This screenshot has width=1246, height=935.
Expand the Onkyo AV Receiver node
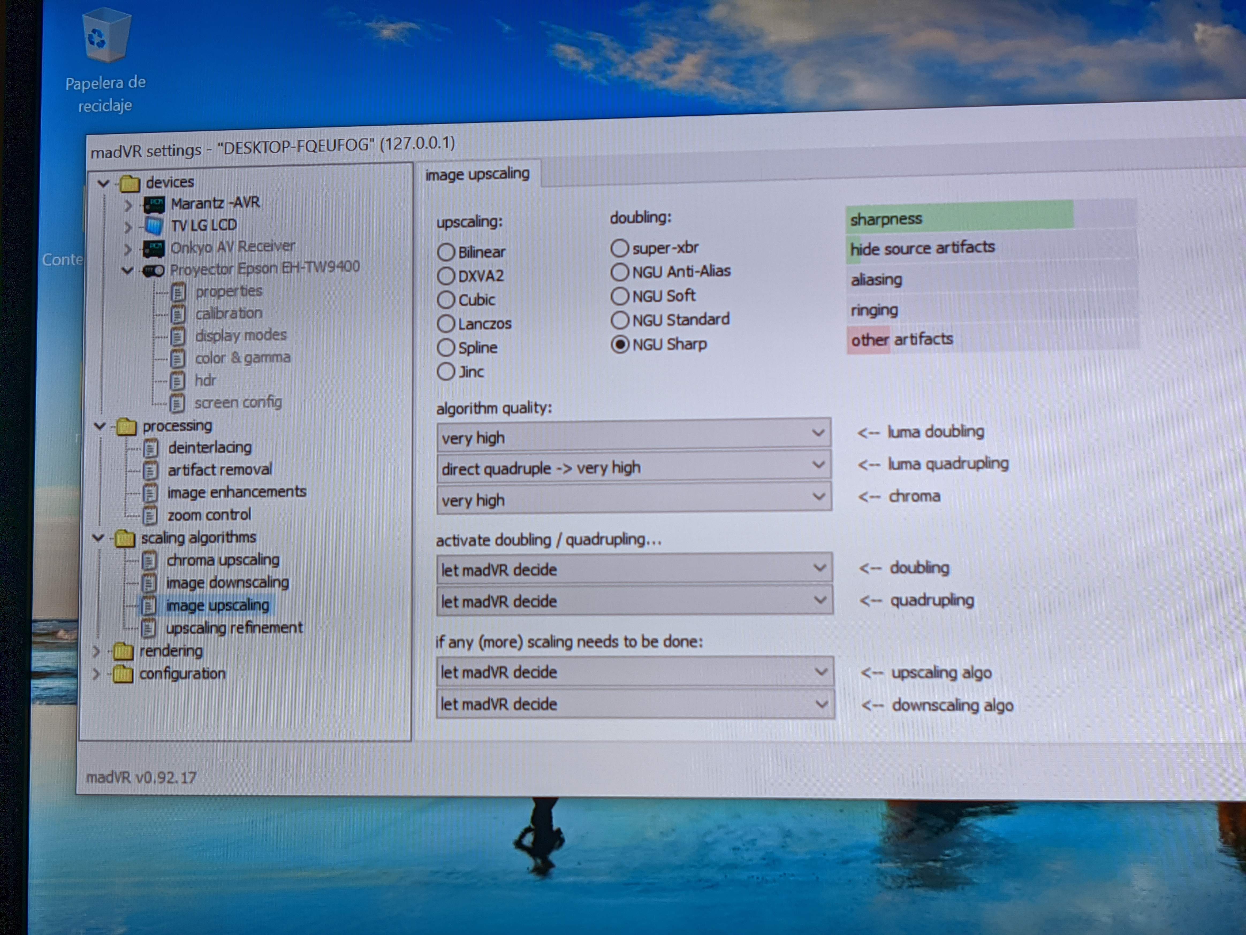point(127,249)
